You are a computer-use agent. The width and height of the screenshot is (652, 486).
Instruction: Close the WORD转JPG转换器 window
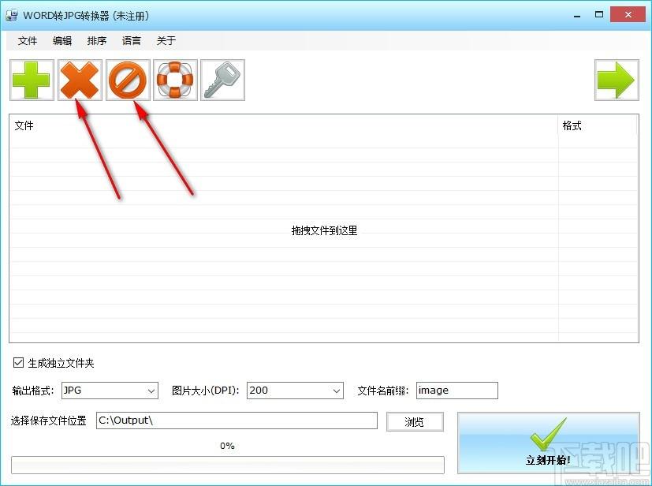tap(628, 15)
